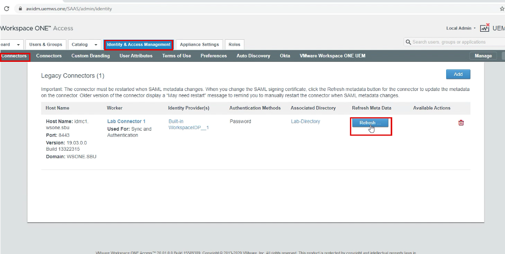The height and width of the screenshot is (254, 505).
Task: Open the Auto Discovery submenu item
Action: [x=253, y=56]
